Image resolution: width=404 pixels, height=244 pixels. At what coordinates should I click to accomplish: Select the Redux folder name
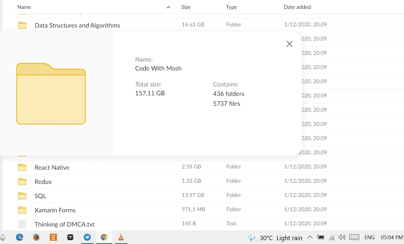(43, 182)
